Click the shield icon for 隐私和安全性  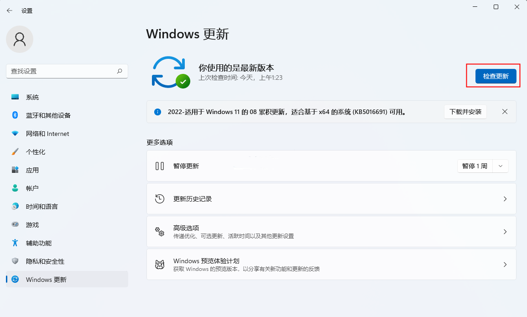tap(15, 261)
